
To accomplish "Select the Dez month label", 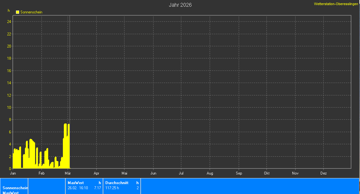I will 323,173.
